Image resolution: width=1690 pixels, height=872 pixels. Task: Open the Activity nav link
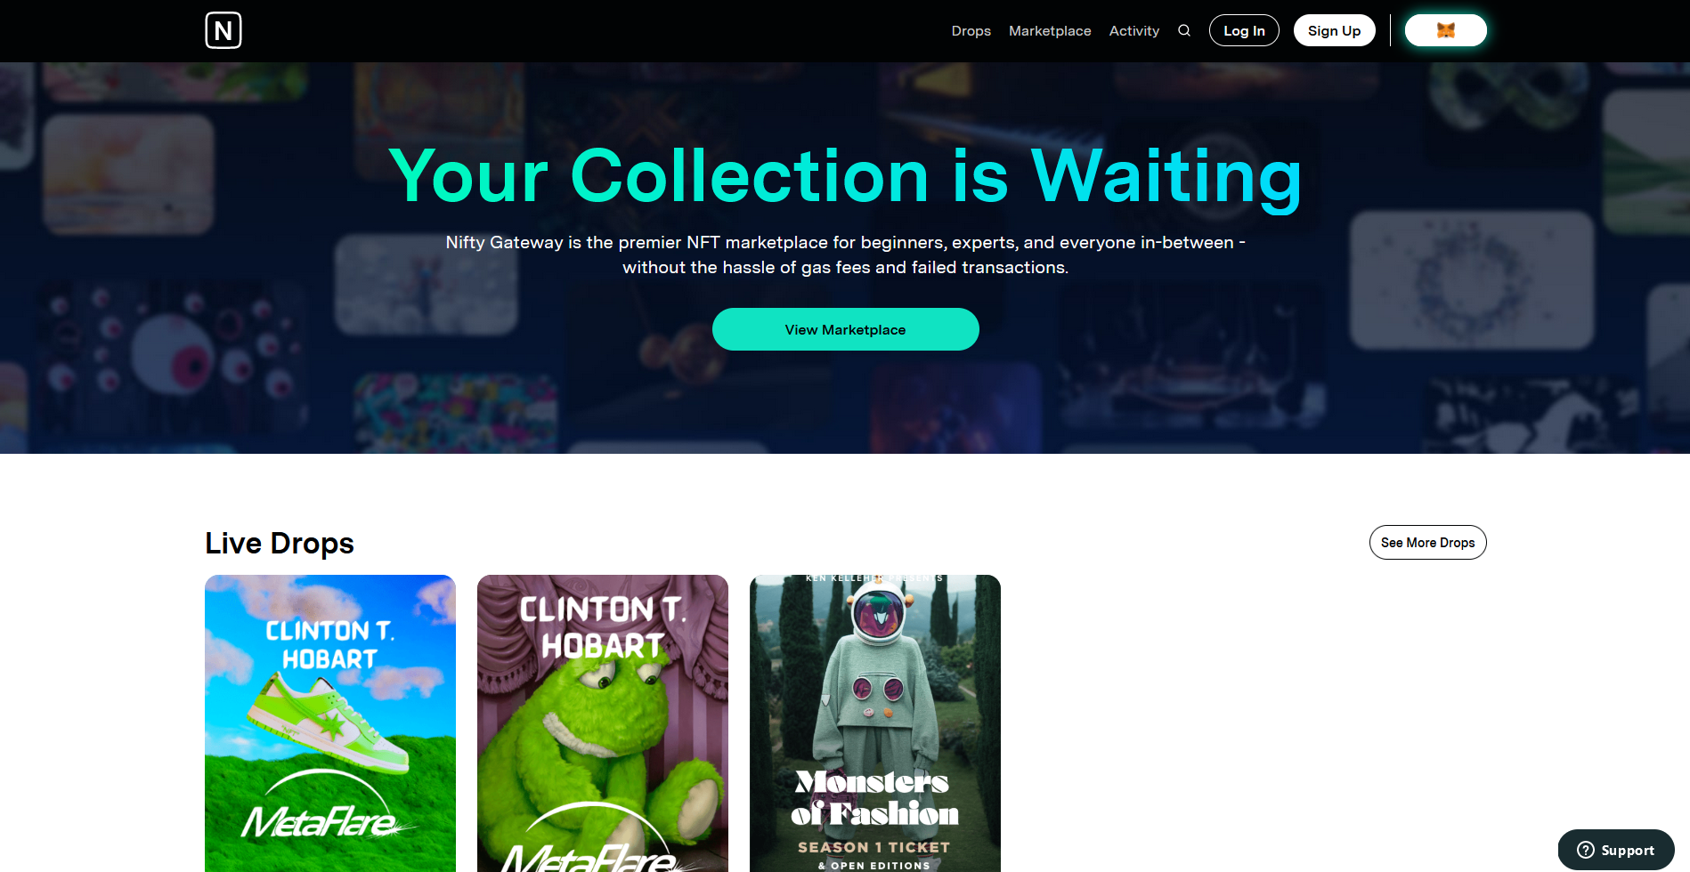pyautogui.click(x=1134, y=30)
